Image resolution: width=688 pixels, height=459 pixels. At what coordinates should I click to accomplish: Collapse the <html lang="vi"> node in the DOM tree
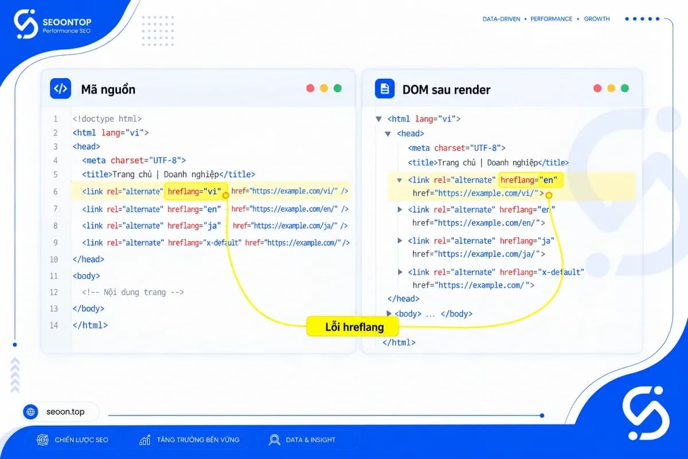click(378, 119)
